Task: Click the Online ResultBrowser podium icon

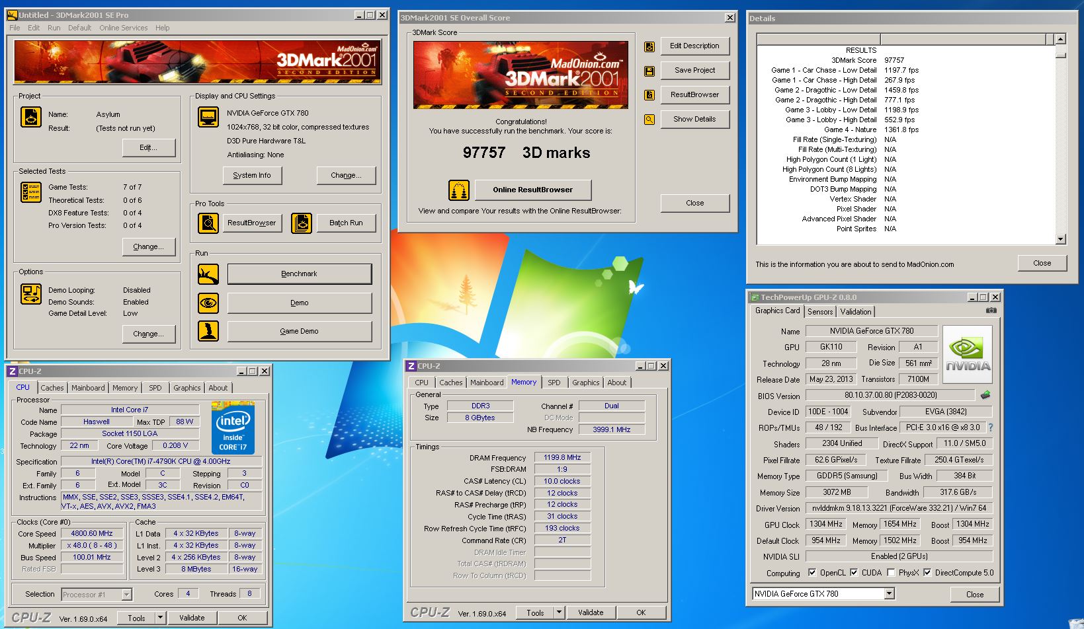Action: pyautogui.click(x=459, y=190)
